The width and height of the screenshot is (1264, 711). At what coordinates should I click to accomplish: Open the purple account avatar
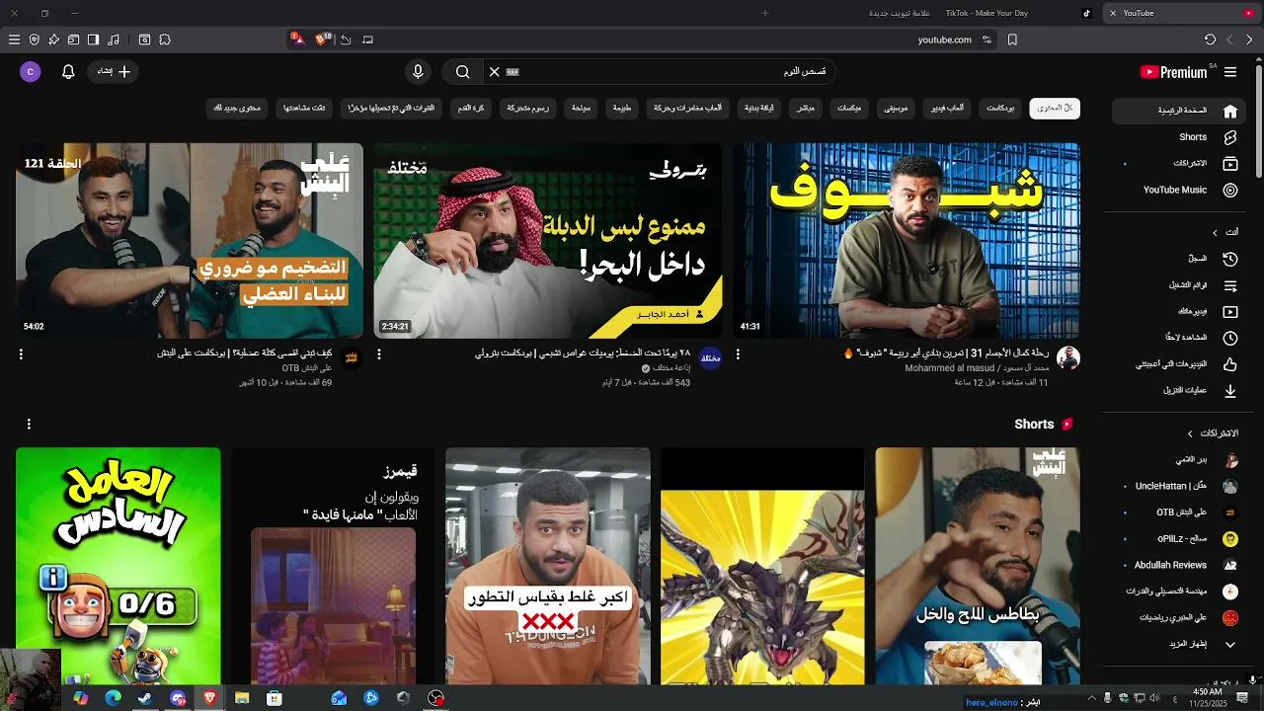[x=31, y=72]
